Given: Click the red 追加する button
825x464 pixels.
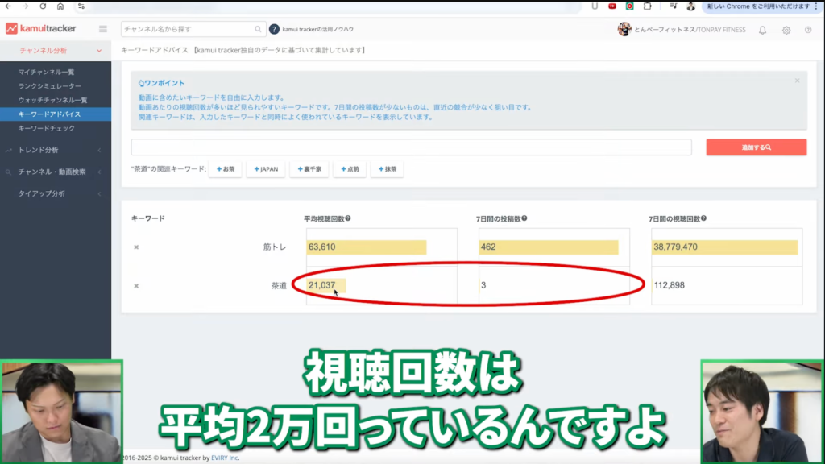Looking at the screenshot, I should (x=756, y=147).
